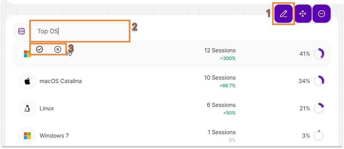Confirm title edit with checkmark icon

(x=40, y=50)
